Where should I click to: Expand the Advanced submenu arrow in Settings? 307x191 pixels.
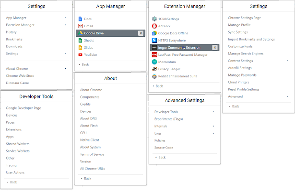point(287,96)
